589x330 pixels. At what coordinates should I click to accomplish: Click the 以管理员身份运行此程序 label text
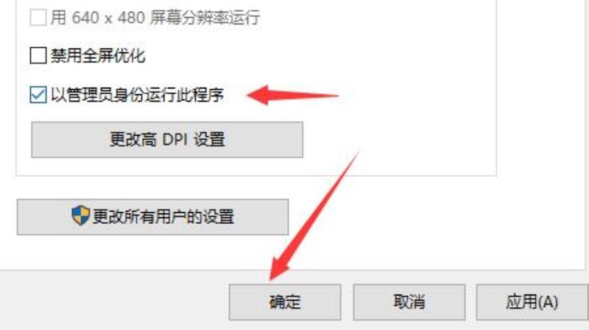[137, 95]
